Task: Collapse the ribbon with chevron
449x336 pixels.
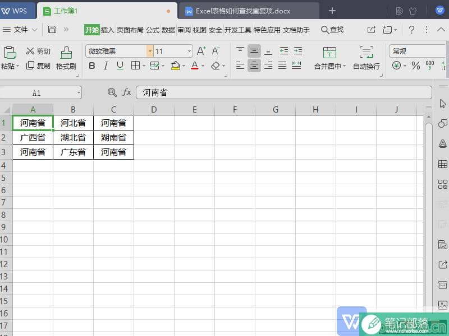Action: click(x=441, y=30)
